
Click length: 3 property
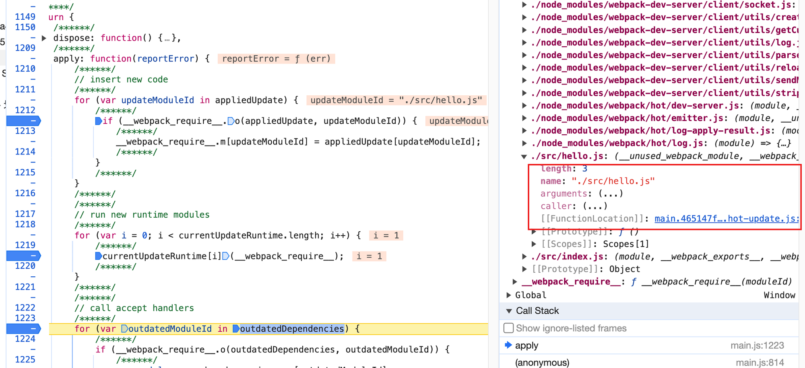coord(564,169)
